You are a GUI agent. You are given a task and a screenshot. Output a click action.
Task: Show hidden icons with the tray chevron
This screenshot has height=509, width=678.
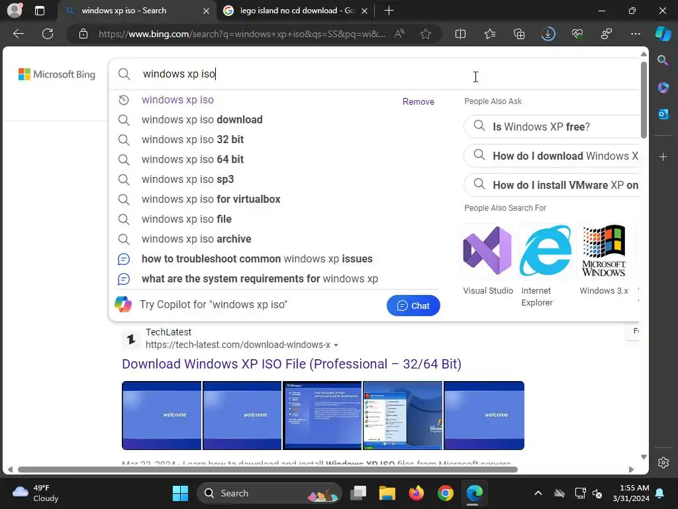(x=538, y=493)
